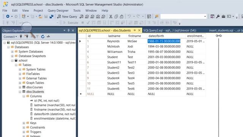The width and height of the screenshot is (243, 137).
Task: Close the Object Explorer panel
Action: point(73,30)
